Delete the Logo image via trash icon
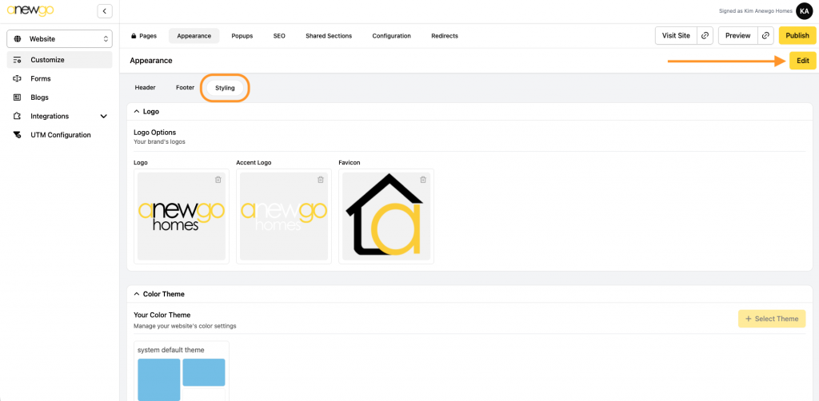The image size is (819, 401). tap(218, 180)
